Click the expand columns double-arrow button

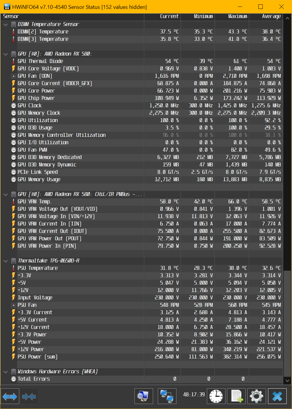coord(10,396)
